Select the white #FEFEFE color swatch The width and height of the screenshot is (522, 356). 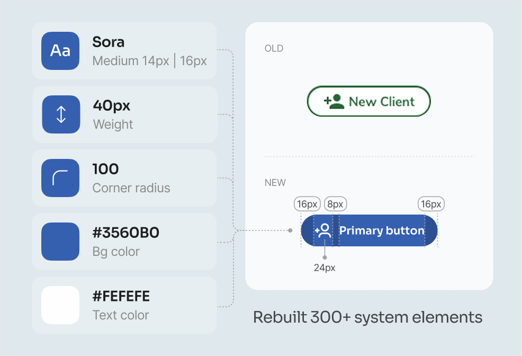point(60,305)
